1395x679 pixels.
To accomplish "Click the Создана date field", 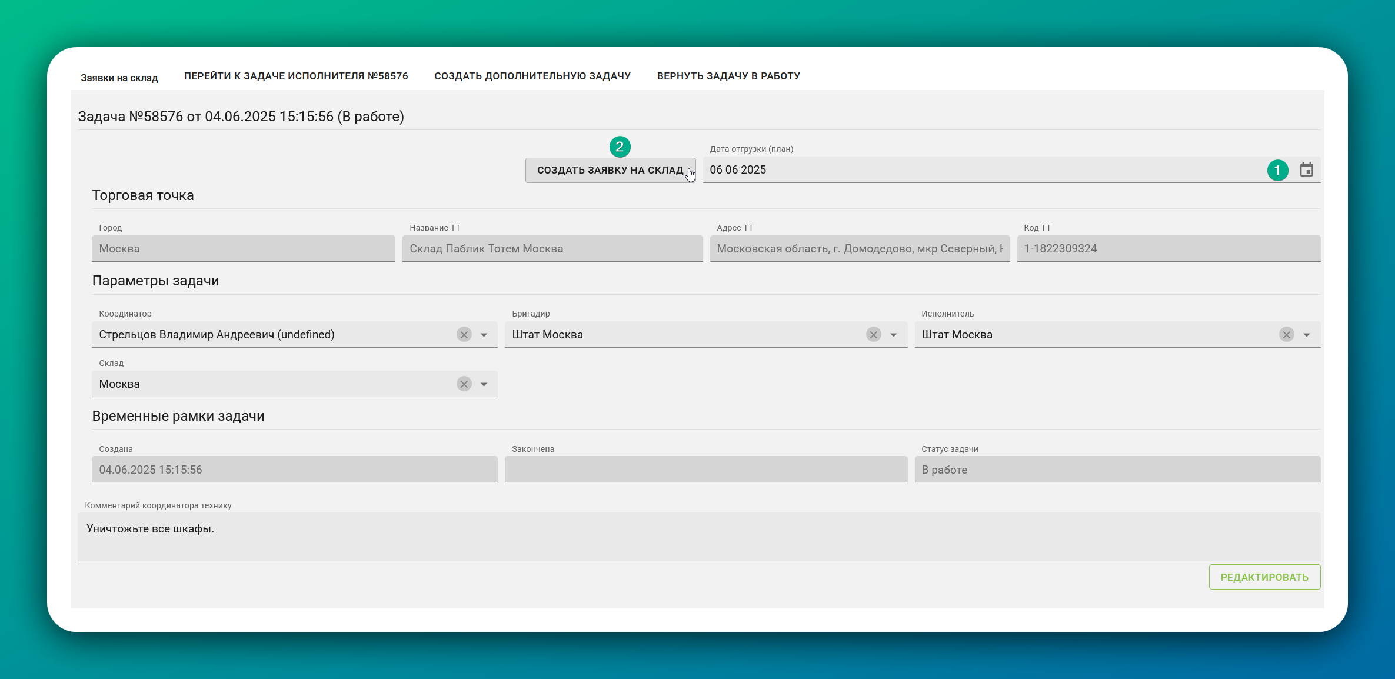I will coord(294,470).
